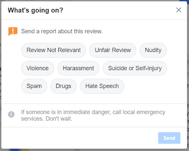The height and width of the screenshot is (151, 189).
Task: Close the What's going on dialog
Action: (x=179, y=10)
